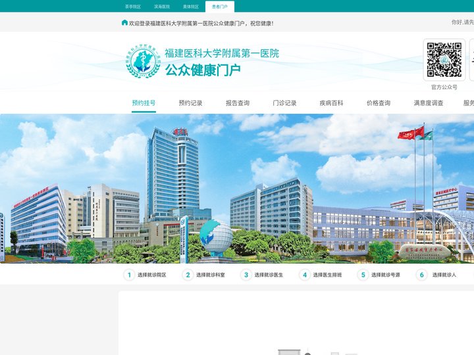This screenshot has width=474, height=355.
Task: Click the 选择就诊人 step label
Action: pos(444,275)
